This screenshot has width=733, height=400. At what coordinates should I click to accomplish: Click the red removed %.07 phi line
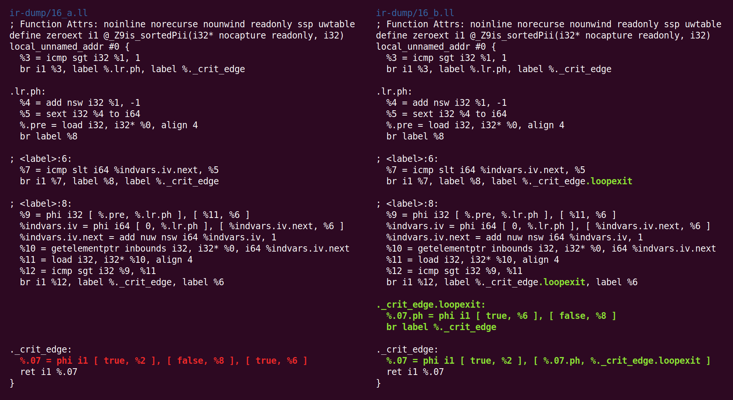(x=163, y=361)
